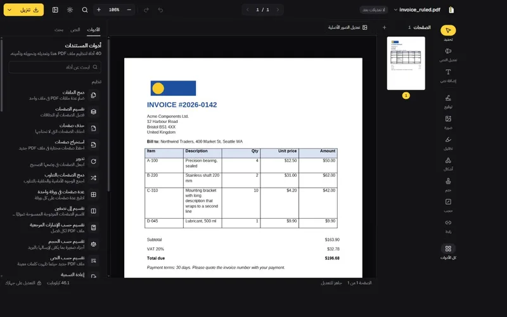Click the 'Acme Components Ltd.' line

(x=167, y=116)
